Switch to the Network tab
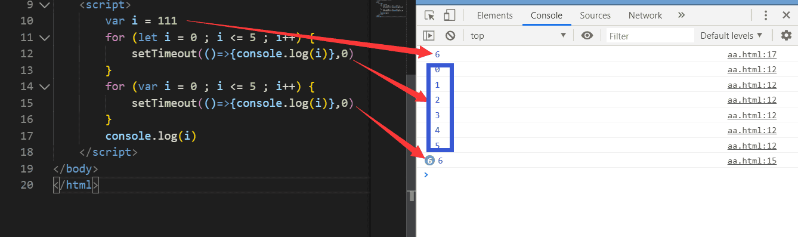 tap(645, 16)
